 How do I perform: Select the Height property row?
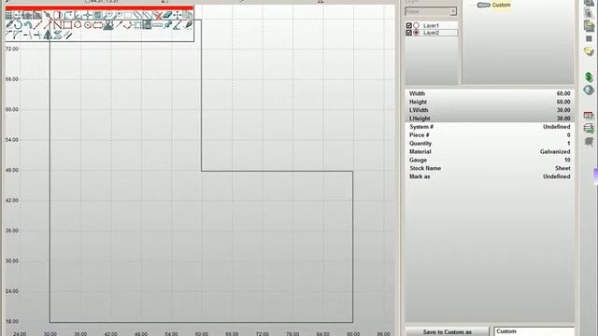pos(490,102)
